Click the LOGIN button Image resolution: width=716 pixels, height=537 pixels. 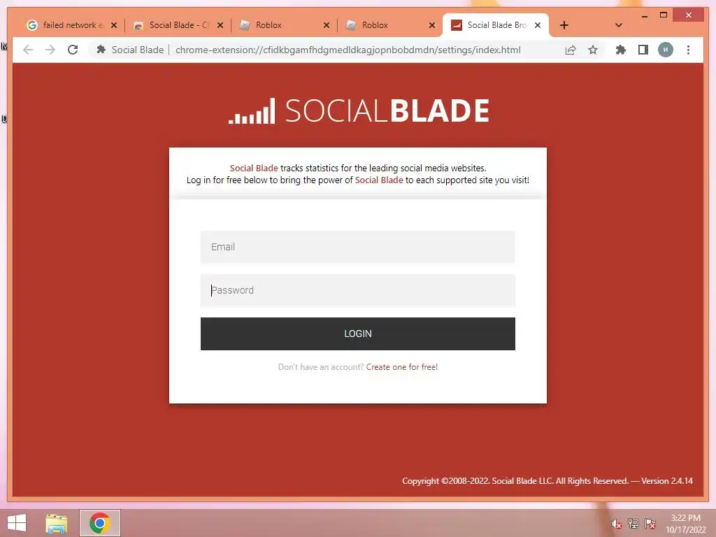(357, 334)
